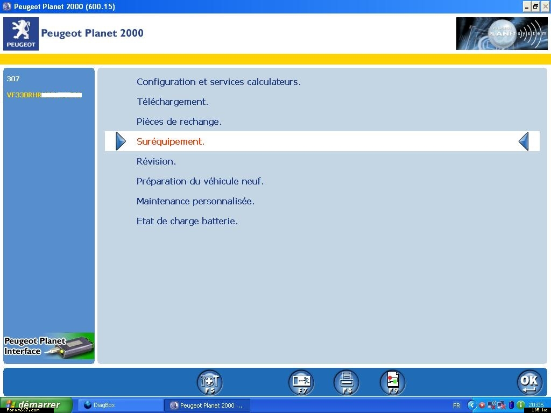551x413 pixels.
Task: Select Maintenance personnalisée
Action: (x=195, y=201)
